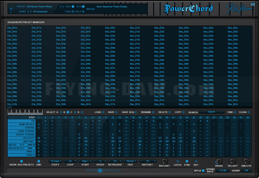Click the SWING knob
The height and width of the screenshot is (178, 259).
pos(219,161)
